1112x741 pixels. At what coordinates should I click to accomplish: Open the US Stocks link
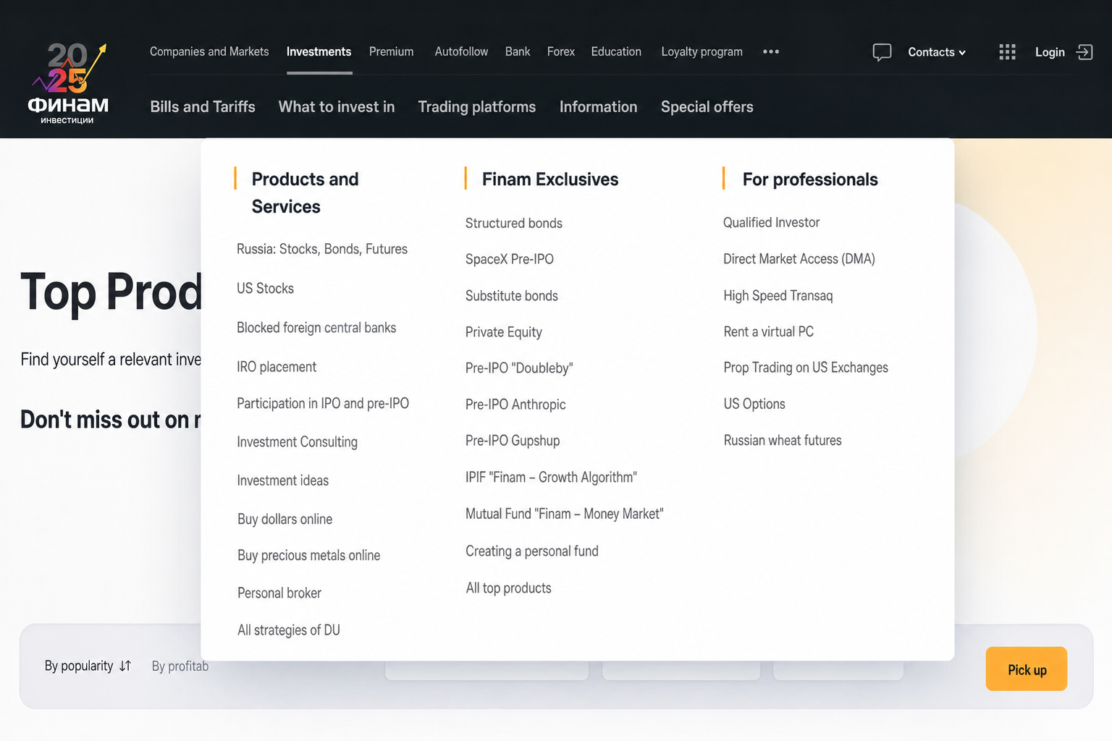pyautogui.click(x=265, y=288)
